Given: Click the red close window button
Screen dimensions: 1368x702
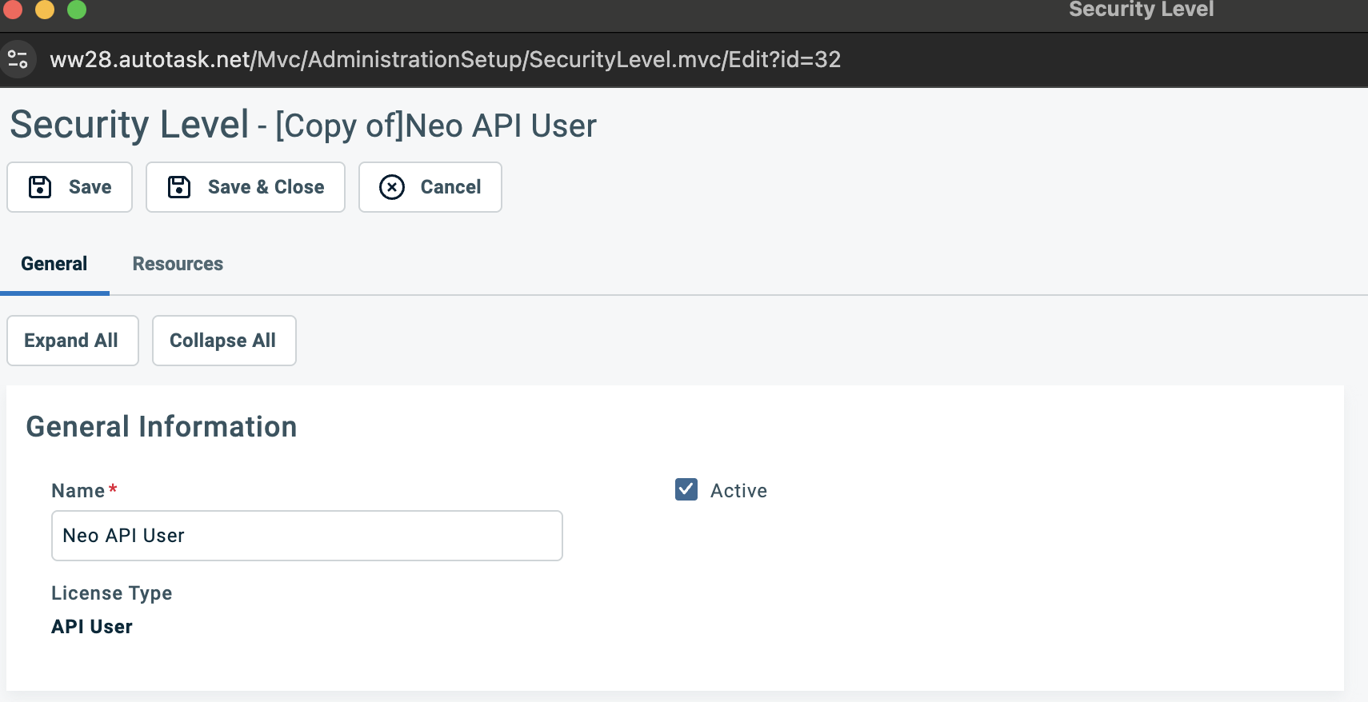Looking at the screenshot, I should tap(13, 9).
